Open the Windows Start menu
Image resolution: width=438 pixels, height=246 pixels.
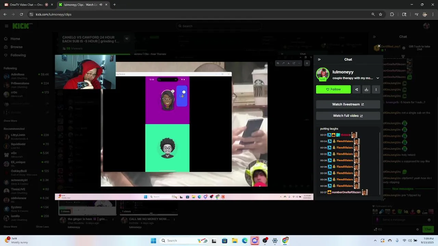coord(153,241)
